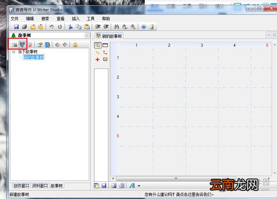This screenshot has height=199, width=277.
Task: Open the 查看 menu
Action: pyautogui.click(x=60, y=19)
